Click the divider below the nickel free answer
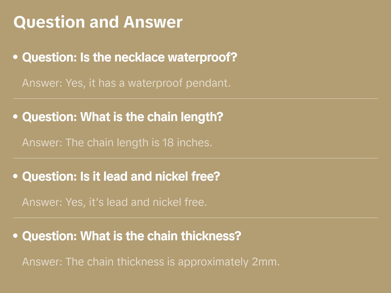391x293 pixels. (x=195, y=218)
